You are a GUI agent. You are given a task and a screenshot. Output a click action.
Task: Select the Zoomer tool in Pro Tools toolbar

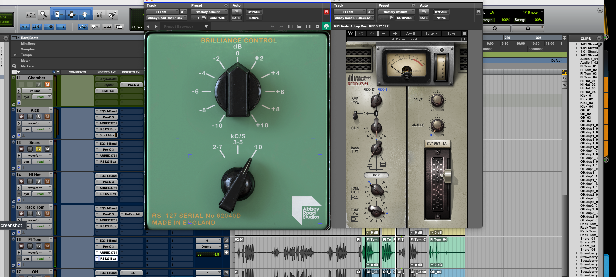tap(43, 14)
